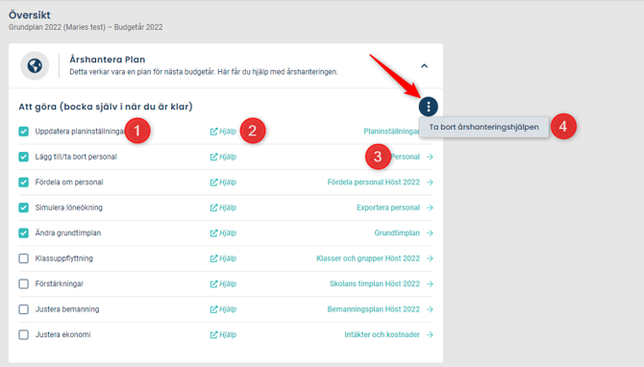Image resolution: width=644 pixels, height=367 pixels.
Task: Click the globe icon beside Årshantera Plan
Action: tap(35, 65)
